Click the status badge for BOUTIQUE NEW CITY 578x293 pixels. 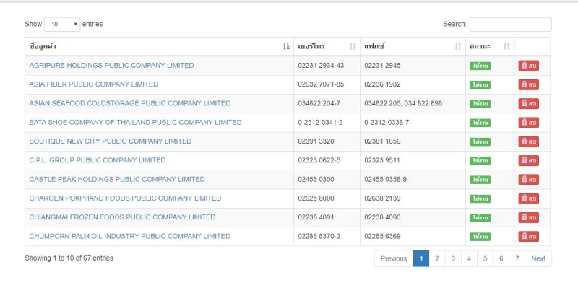480,141
